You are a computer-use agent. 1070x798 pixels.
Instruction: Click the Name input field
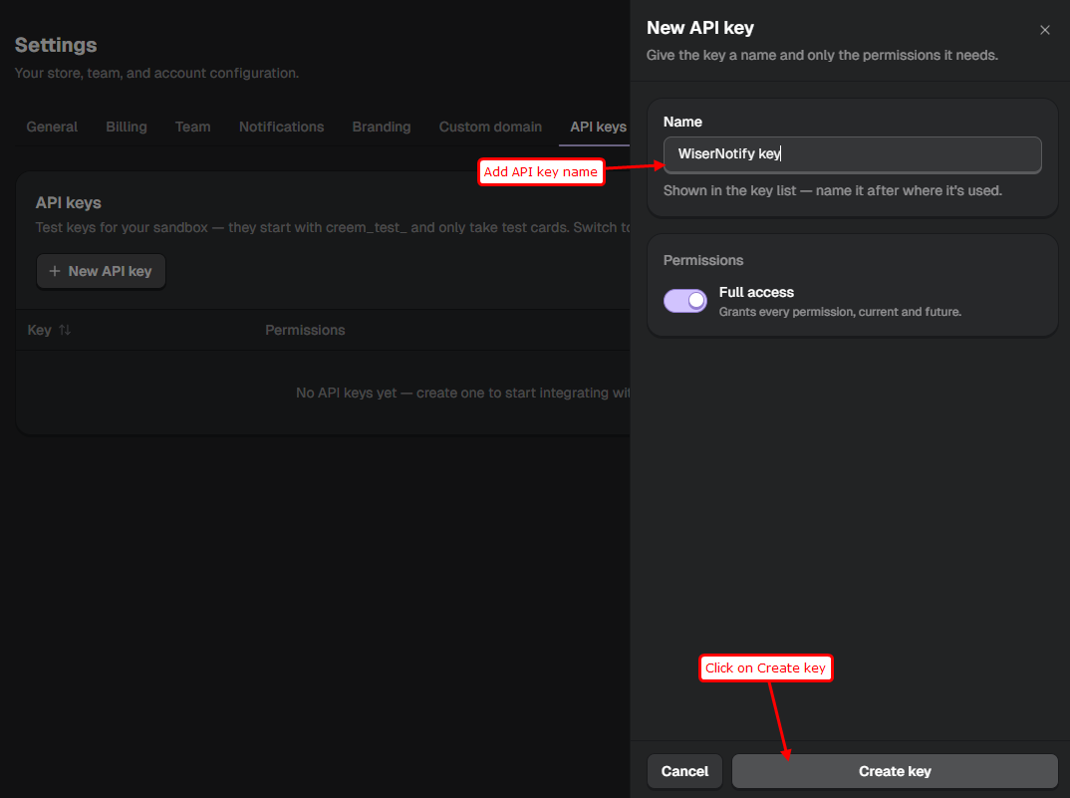[852, 154]
